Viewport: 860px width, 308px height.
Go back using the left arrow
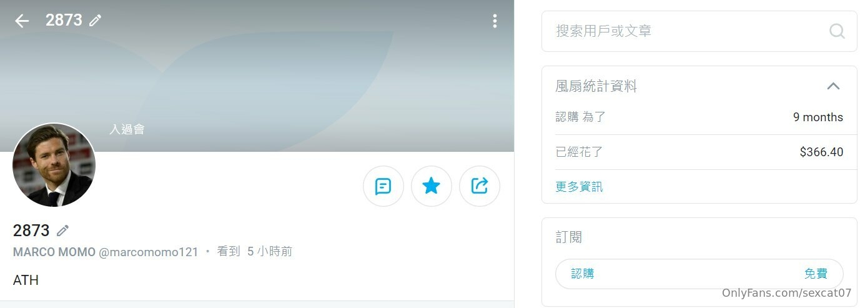pos(22,21)
